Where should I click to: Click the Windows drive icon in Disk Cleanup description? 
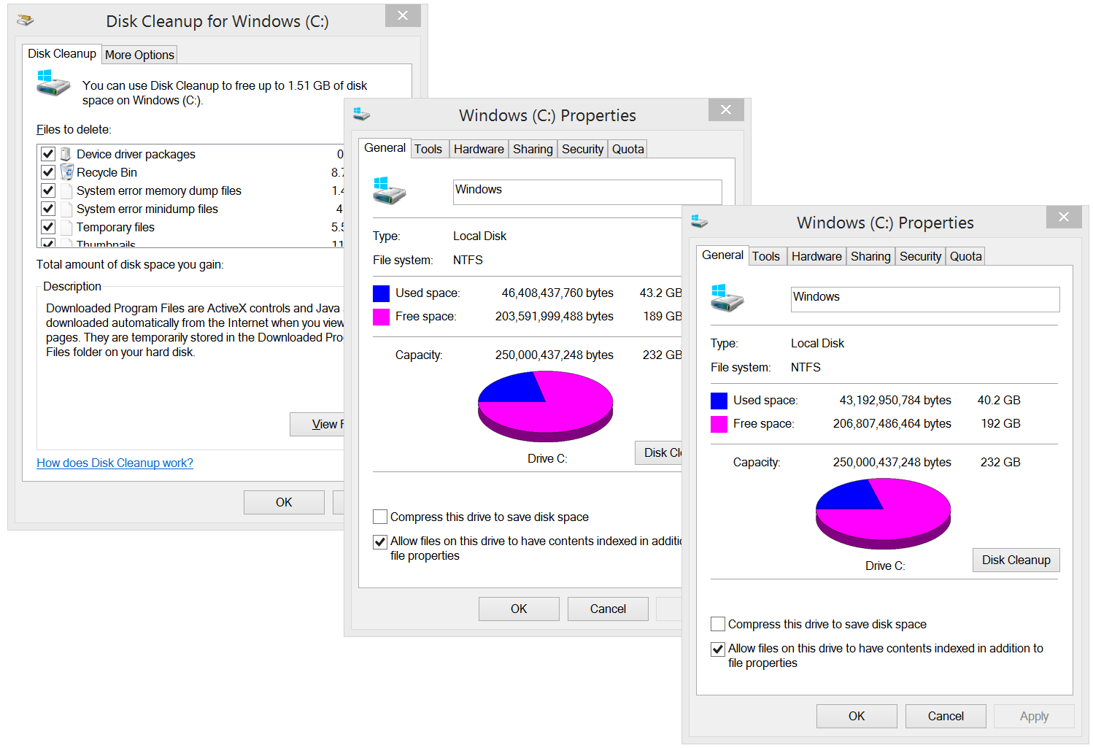click(53, 82)
